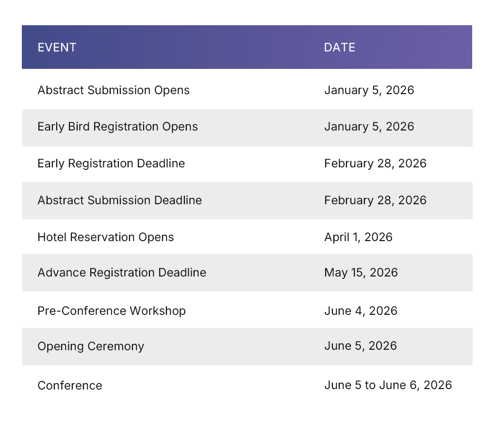Click the June 5 to June 6, 2026 date range
The height and width of the screenshot is (422, 495).
[388, 385]
